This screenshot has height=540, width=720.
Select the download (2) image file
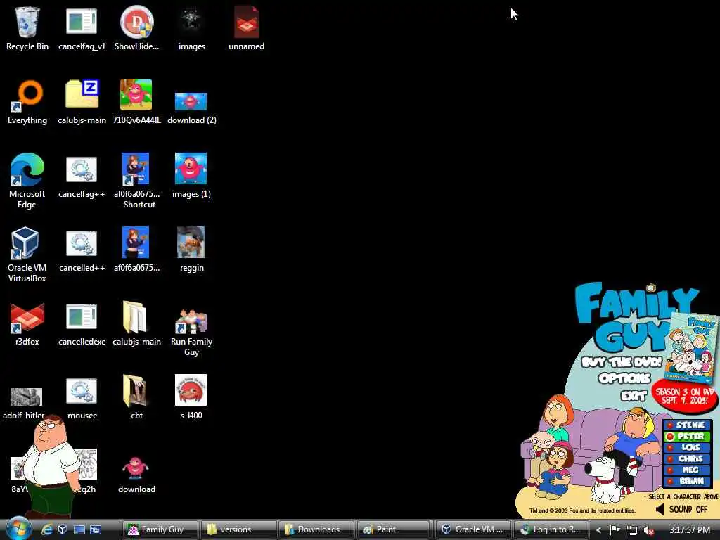(191, 108)
